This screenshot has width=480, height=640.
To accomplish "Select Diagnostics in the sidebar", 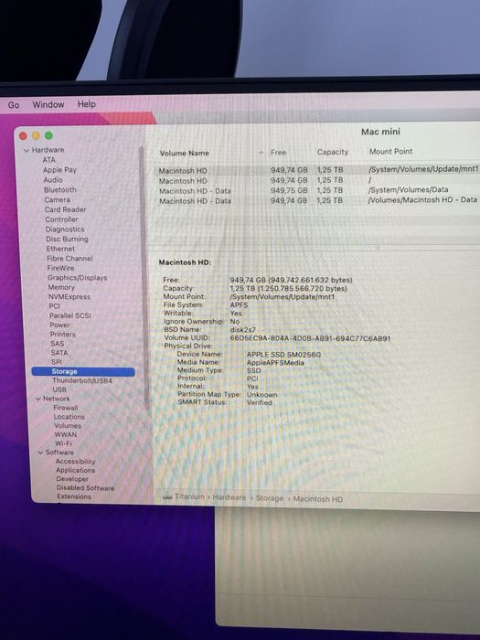I will pyautogui.click(x=65, y=229).
